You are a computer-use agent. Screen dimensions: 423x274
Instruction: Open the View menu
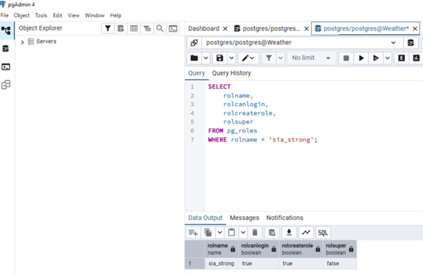pos(73,15)
